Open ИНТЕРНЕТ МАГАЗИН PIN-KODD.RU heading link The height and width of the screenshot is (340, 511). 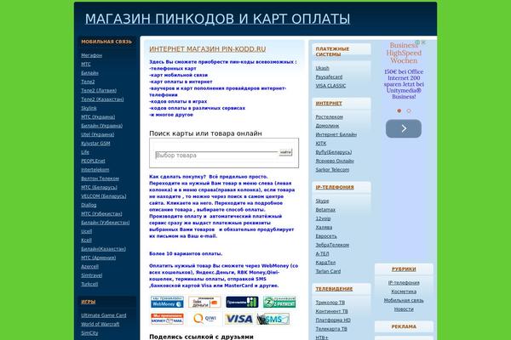[208, 48]
